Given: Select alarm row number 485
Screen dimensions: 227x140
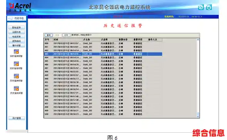Looking at the screenshot, I should coord(103,61).
